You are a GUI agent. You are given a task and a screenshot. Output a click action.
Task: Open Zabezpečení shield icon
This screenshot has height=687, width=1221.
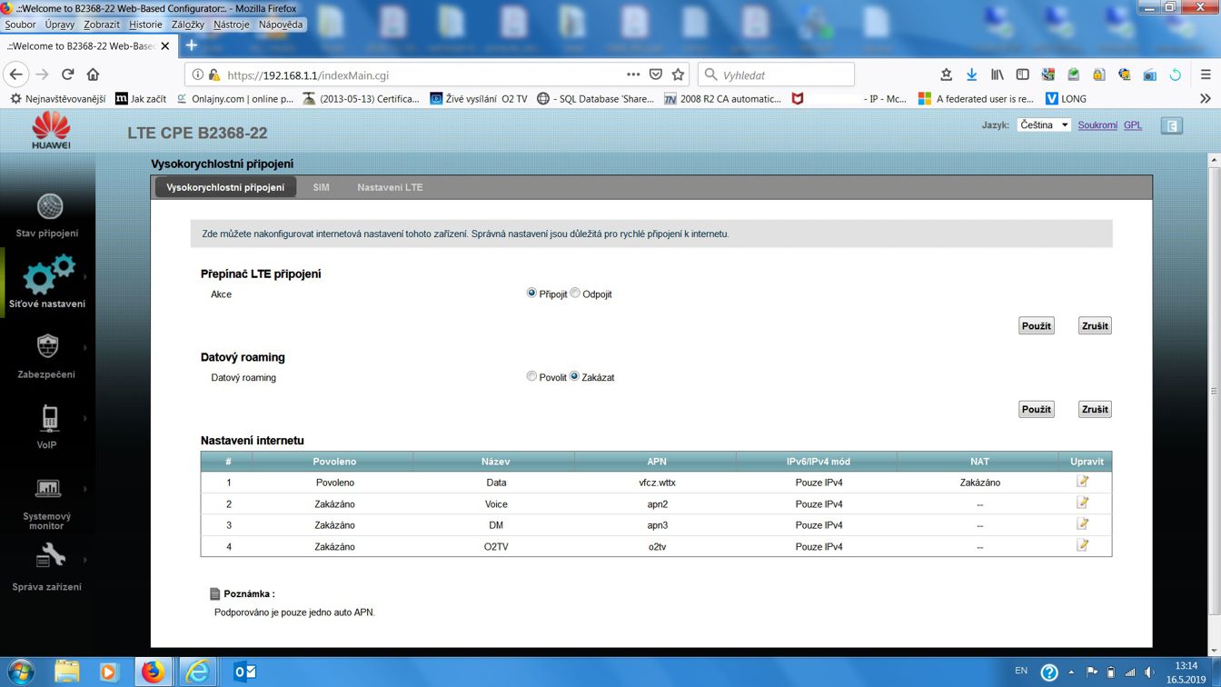[x=47, y=346]
